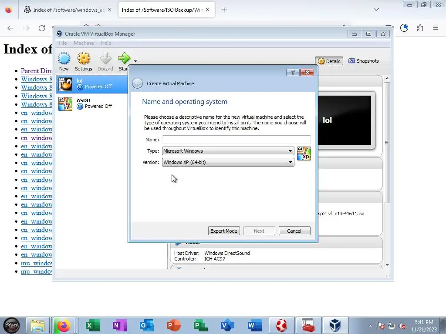Launch OneNote from the taskbar
The image size is (446, 334).
click(x=119, y=325)
